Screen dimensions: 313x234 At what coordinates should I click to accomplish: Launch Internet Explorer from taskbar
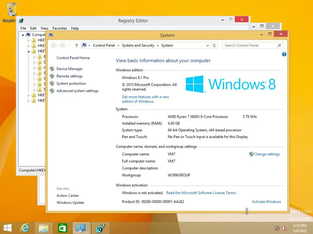click(x=25, y=228)
